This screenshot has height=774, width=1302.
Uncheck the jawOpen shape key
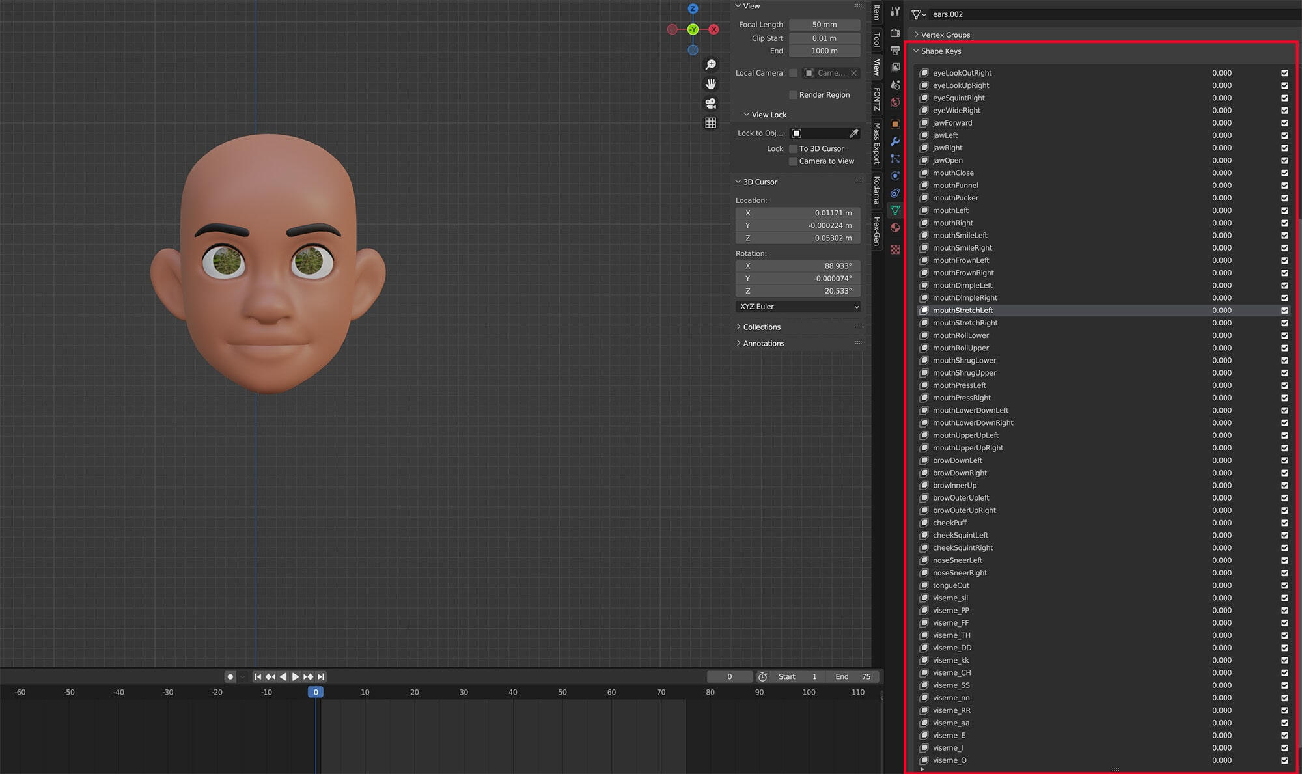(x=1284, y=160)
